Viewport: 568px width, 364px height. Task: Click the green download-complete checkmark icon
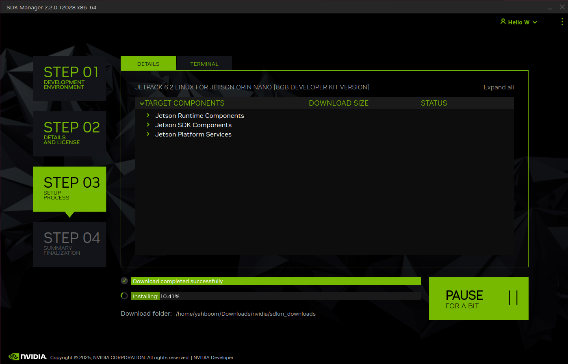124,281
